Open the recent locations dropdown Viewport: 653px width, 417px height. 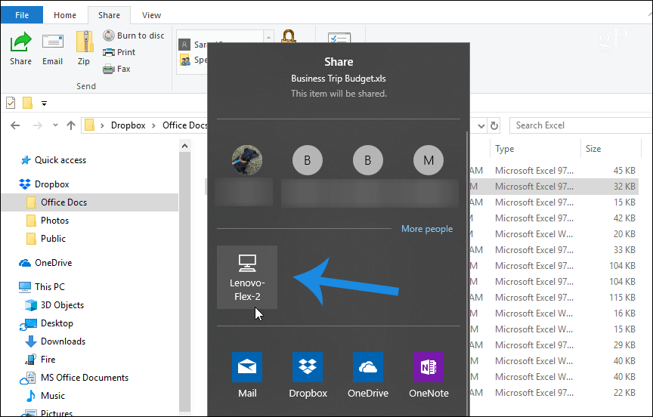(55, 125)
